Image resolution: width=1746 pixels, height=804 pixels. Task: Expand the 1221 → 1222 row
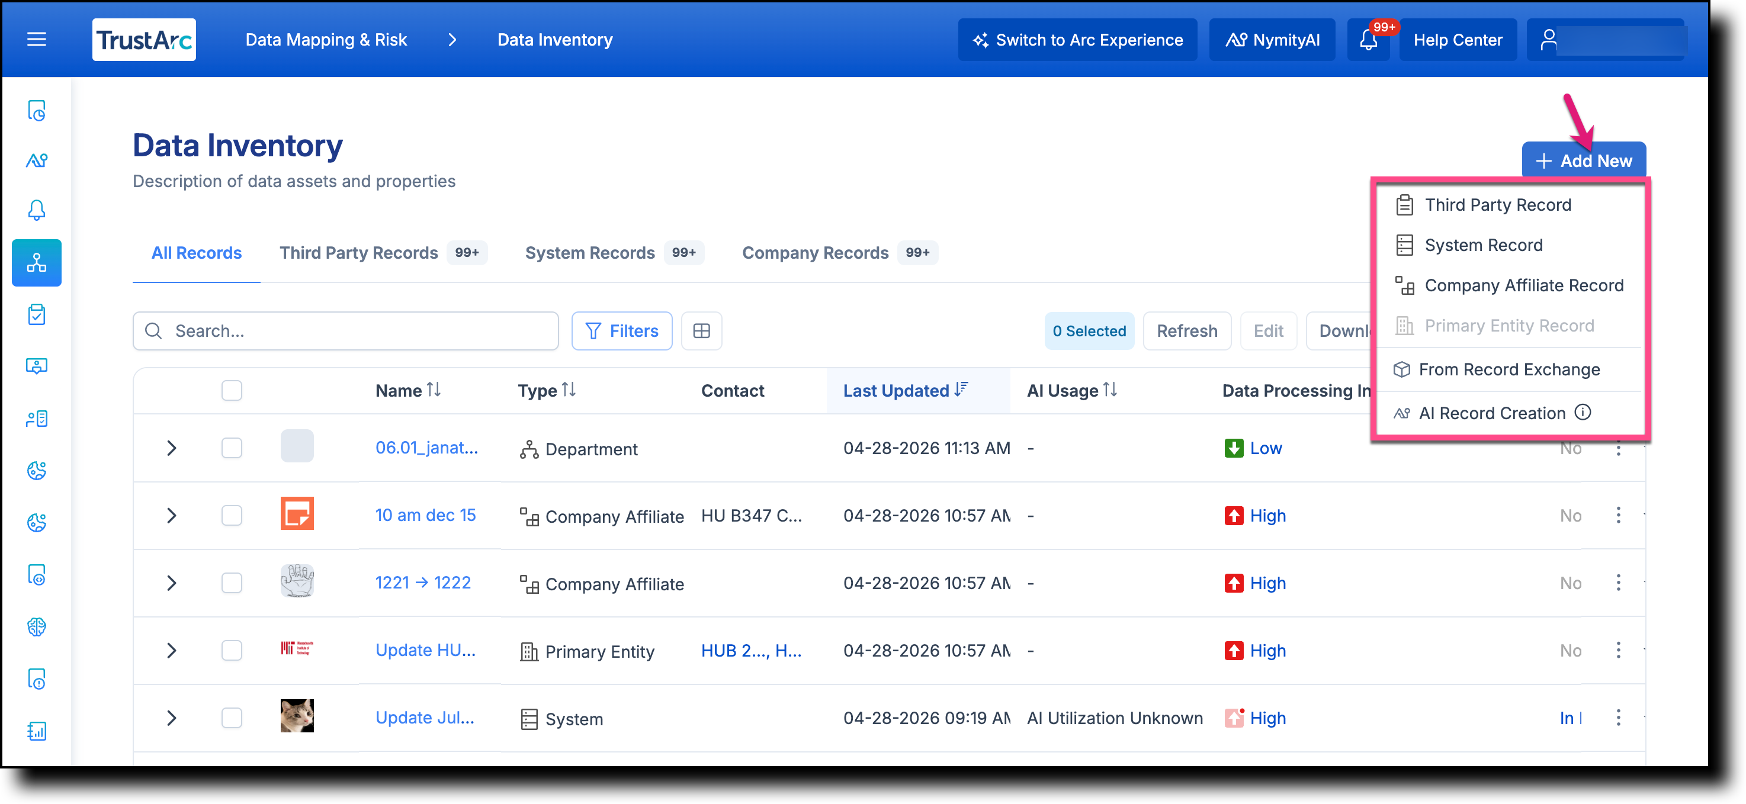pyautogui.click(x=172, y=583)
